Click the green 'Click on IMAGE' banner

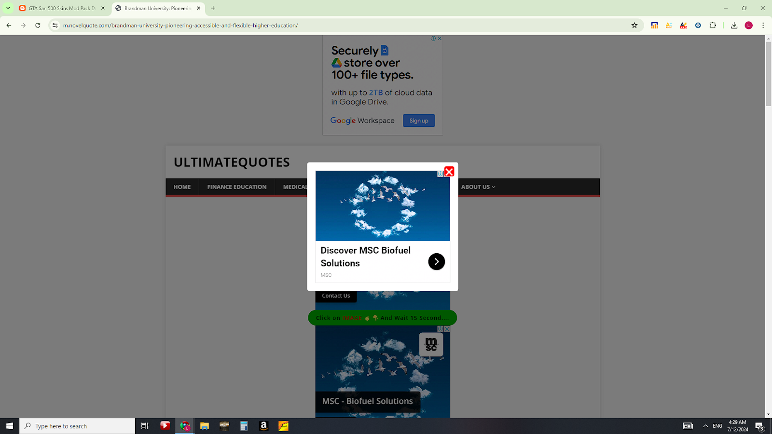click(383, 318)
